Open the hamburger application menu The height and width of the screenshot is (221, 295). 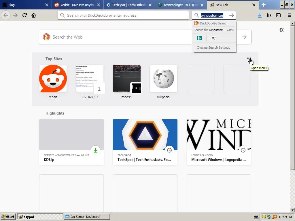tap(290, 15)
